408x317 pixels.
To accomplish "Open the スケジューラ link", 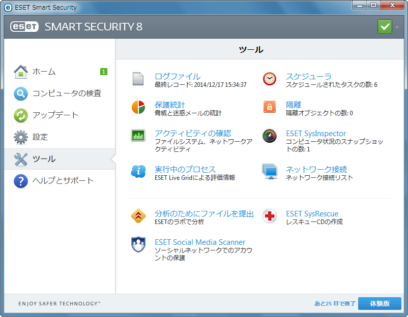I will 309,76.
